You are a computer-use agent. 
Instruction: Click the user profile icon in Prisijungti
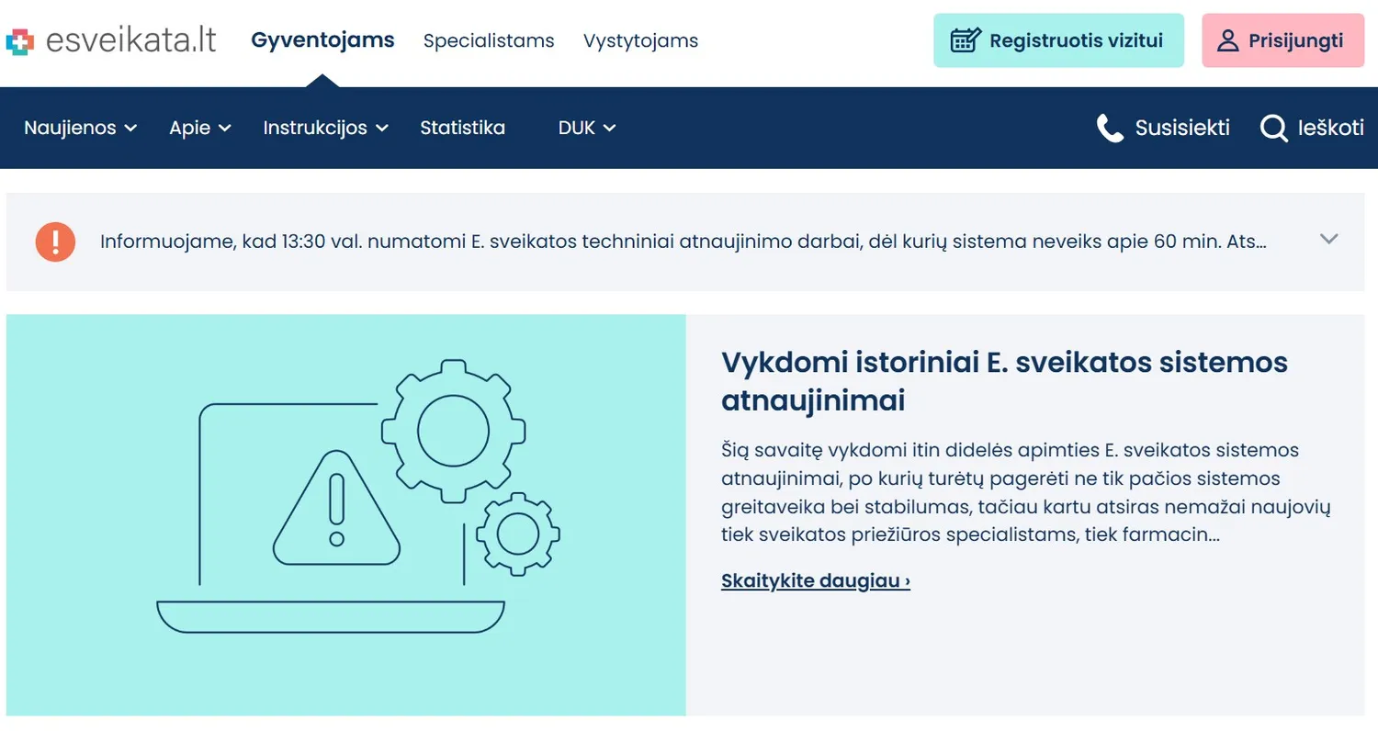click(1228, 40)
